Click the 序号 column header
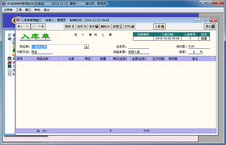 [20, 59]
